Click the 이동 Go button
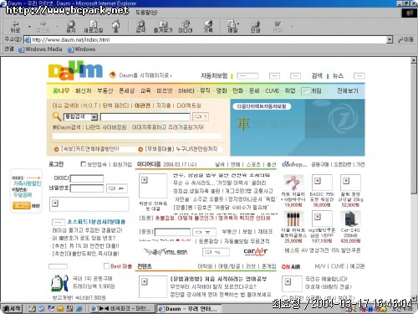 [x=405, y=39]
